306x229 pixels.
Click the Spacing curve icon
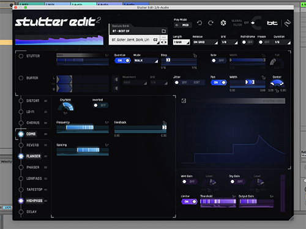(x=106, y=145)
